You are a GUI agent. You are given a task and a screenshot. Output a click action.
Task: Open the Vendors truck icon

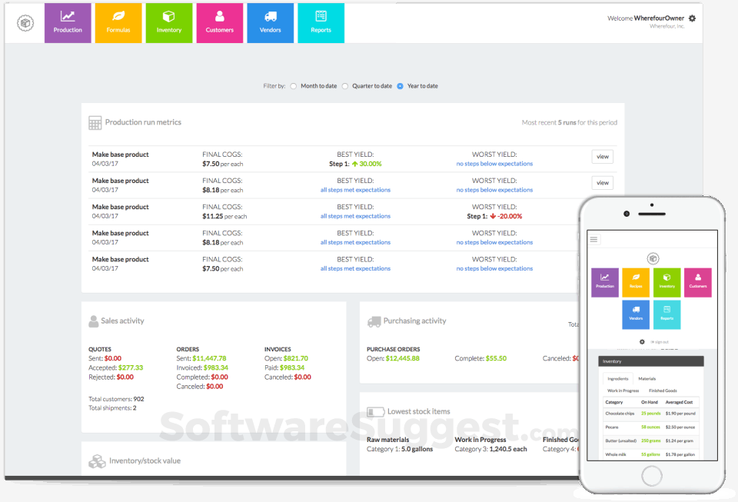(x=271, y=23)
